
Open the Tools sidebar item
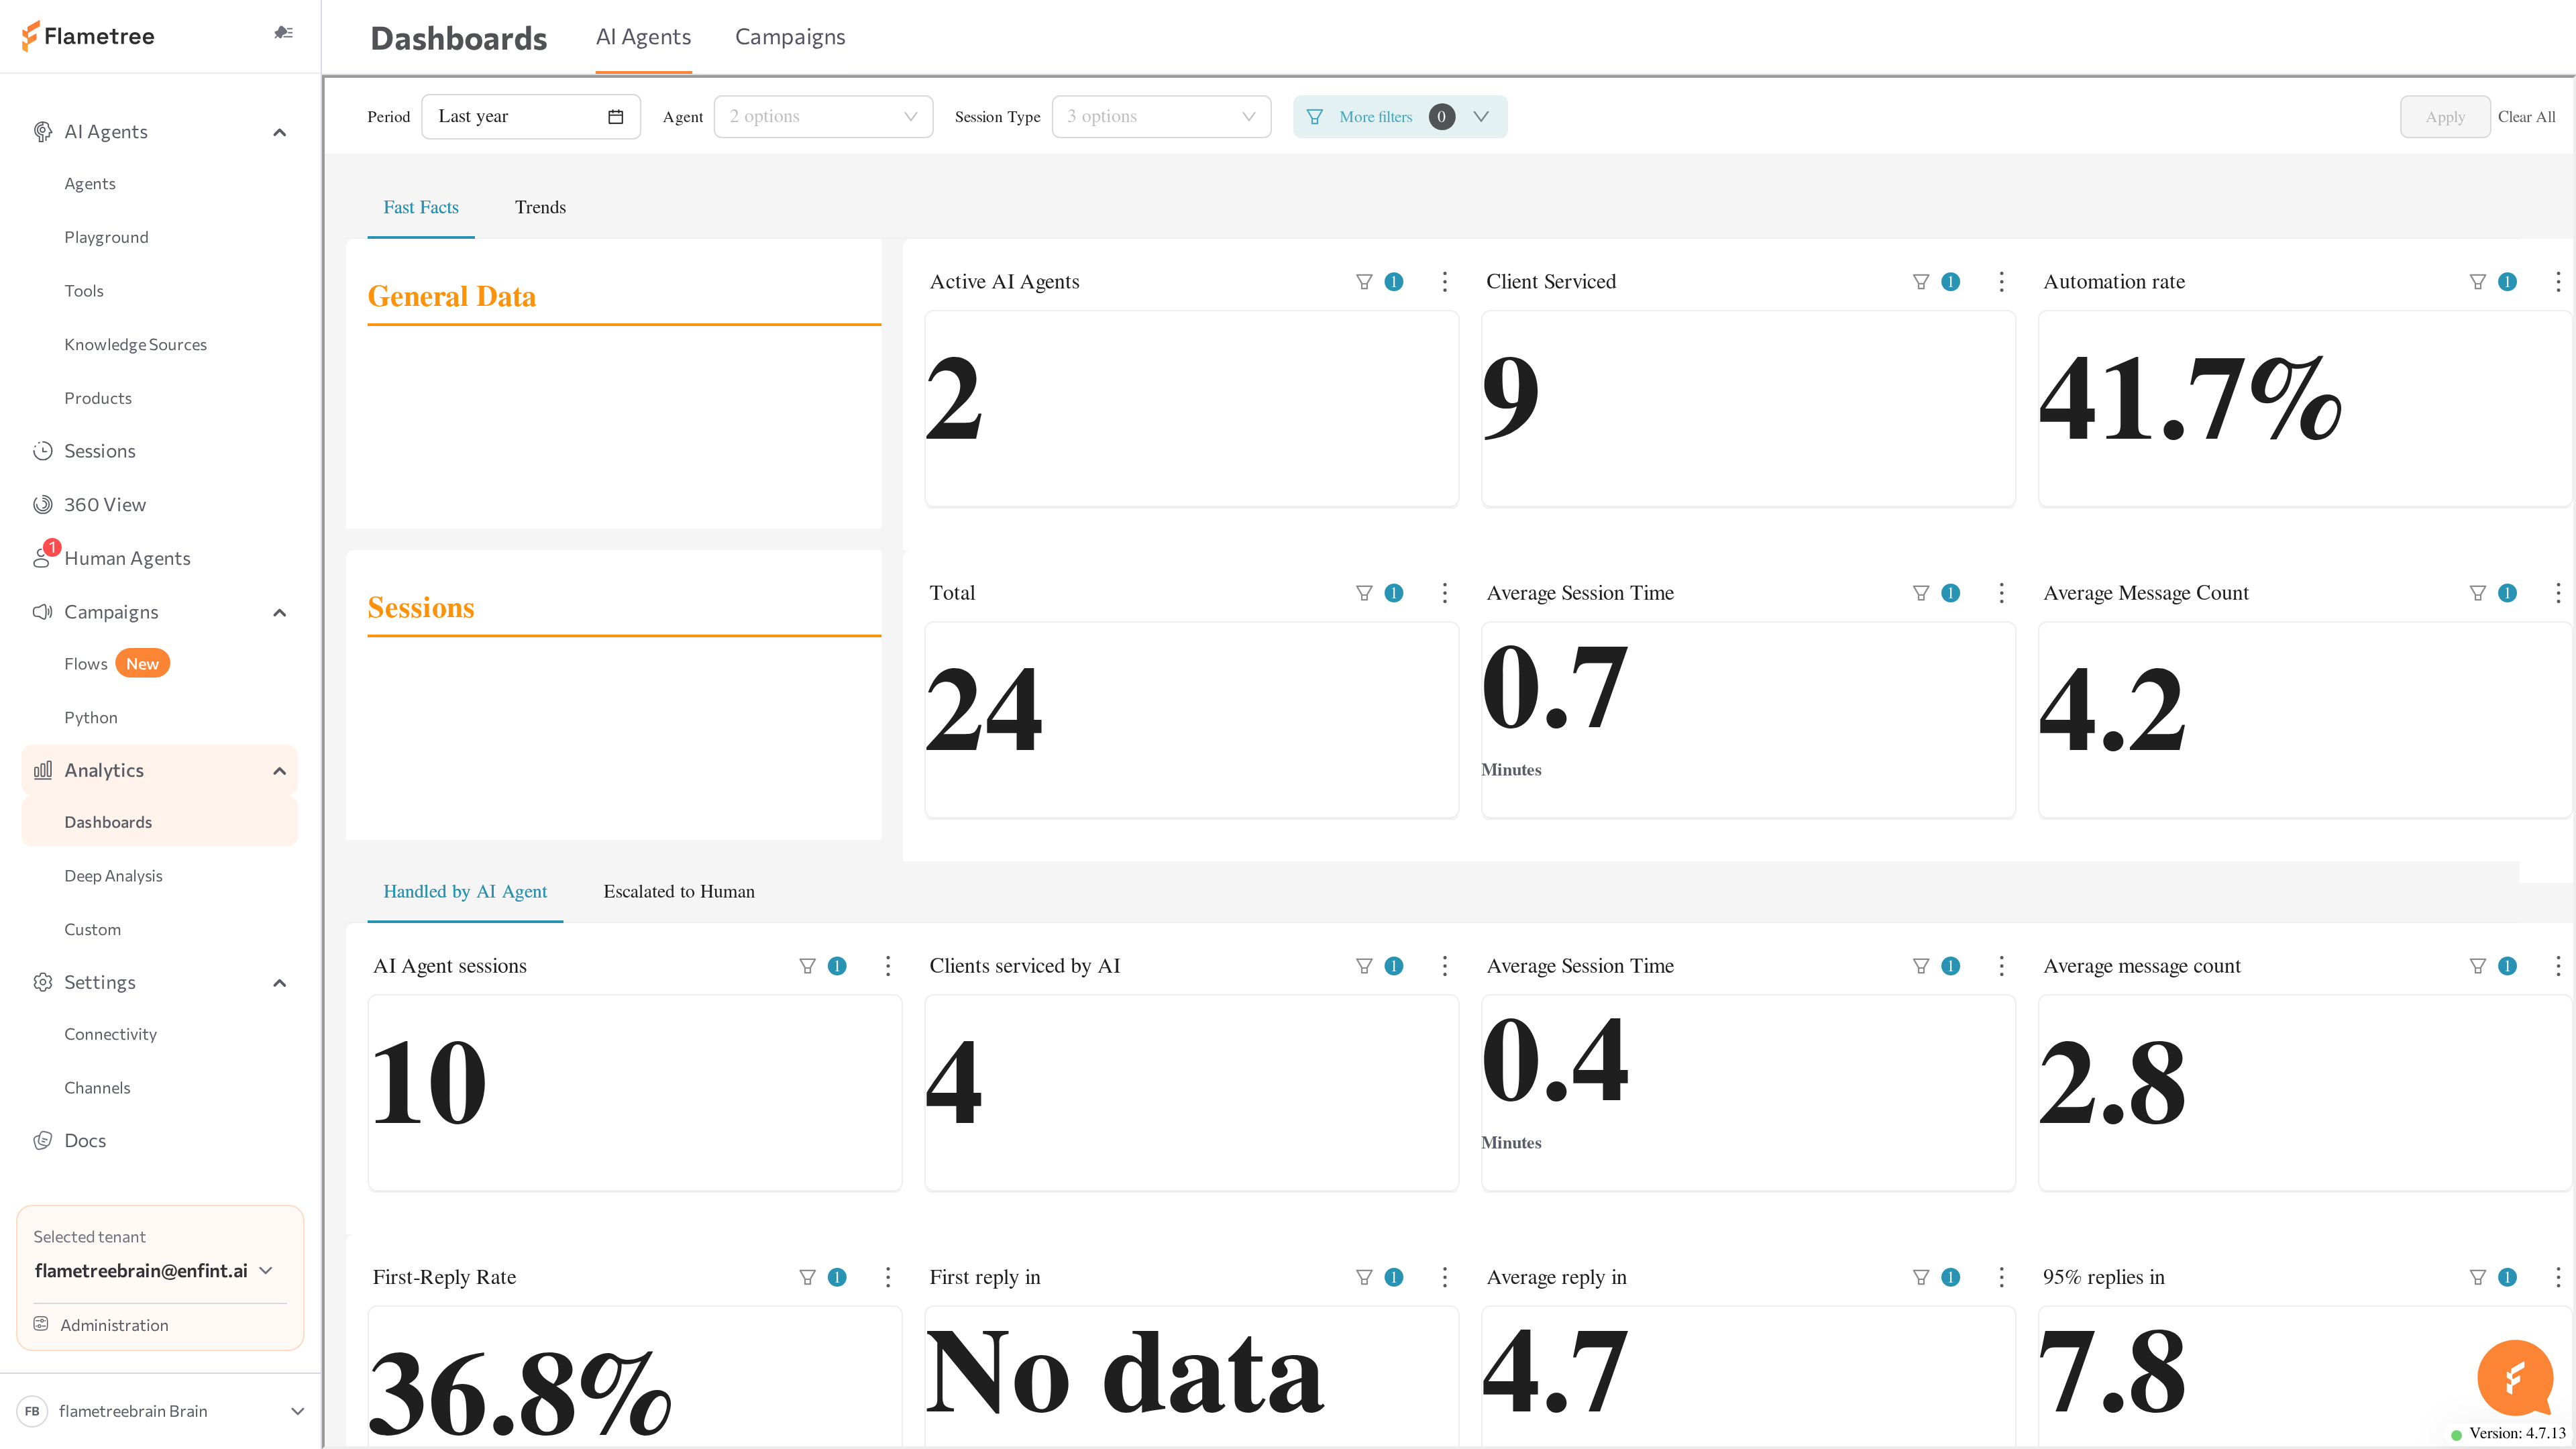point(83,291)
